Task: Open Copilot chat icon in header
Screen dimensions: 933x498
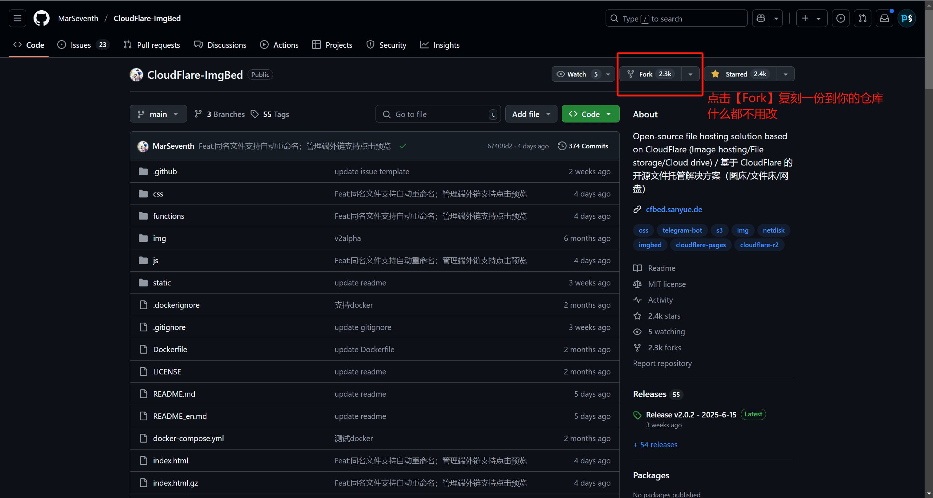Action: click(761, 18)
